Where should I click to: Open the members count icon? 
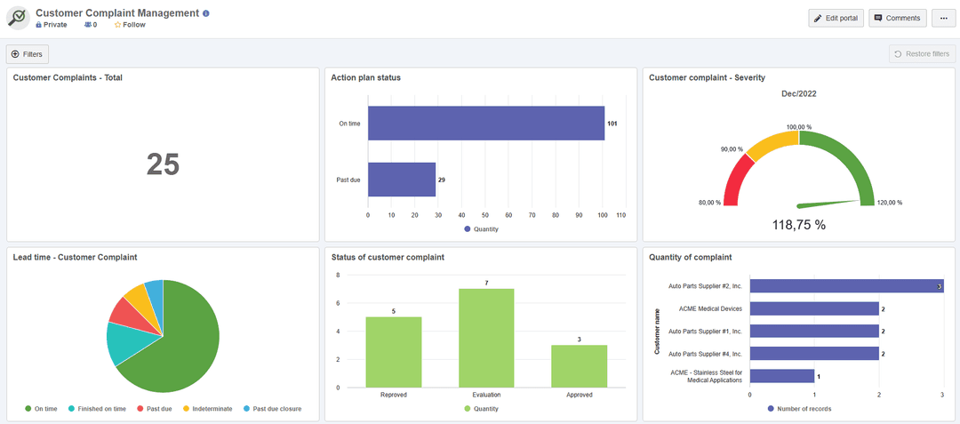(87, 25)
